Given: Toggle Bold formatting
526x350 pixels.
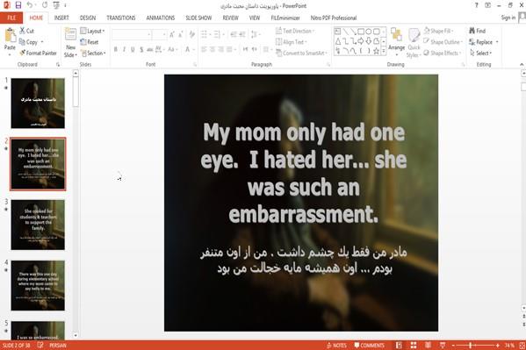Looking at the screenshot, I should (115, 49).
